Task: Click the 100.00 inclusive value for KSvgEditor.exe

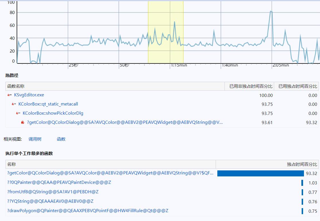Action: 266,95
